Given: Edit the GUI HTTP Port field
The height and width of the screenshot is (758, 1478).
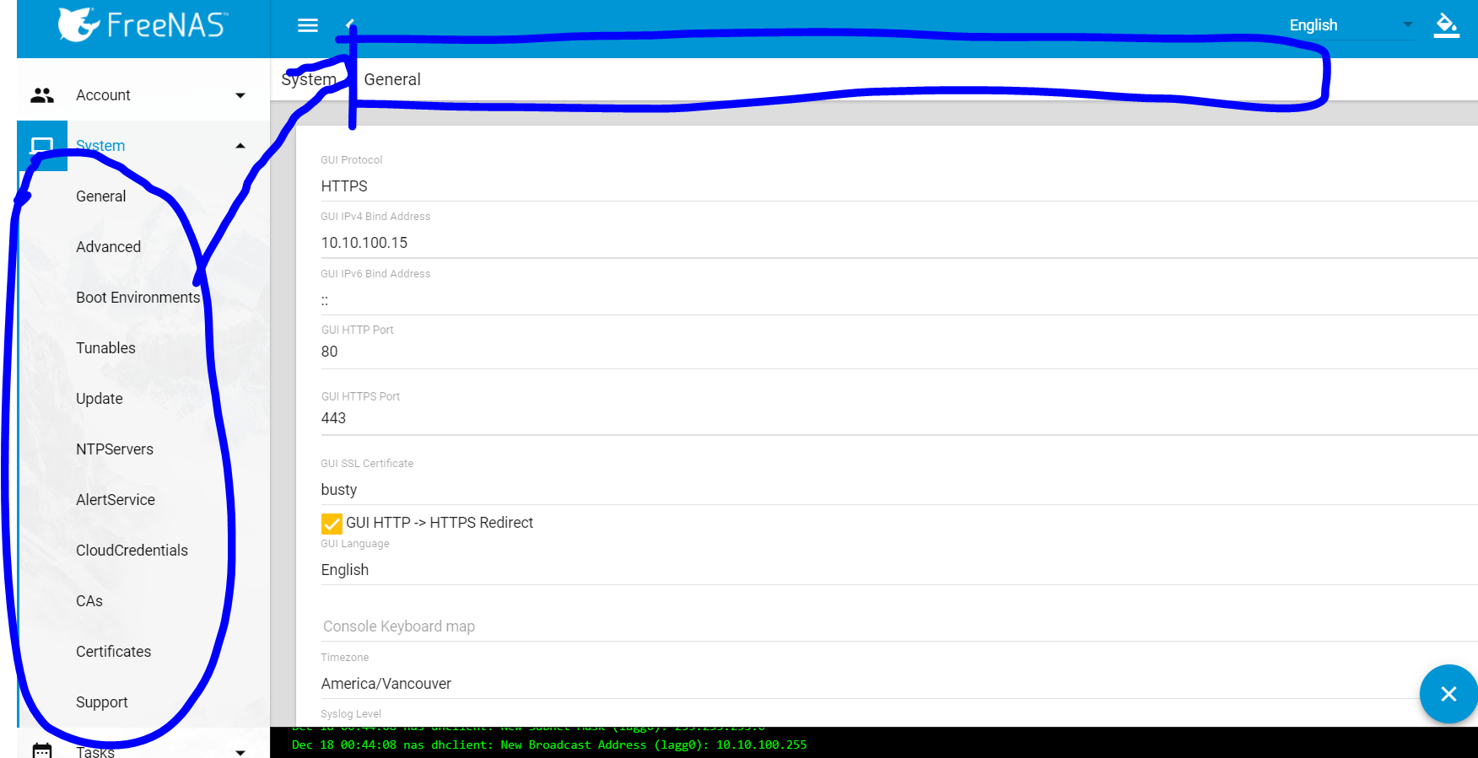Looking at the screenshot, I should click(x=899, y=352).
